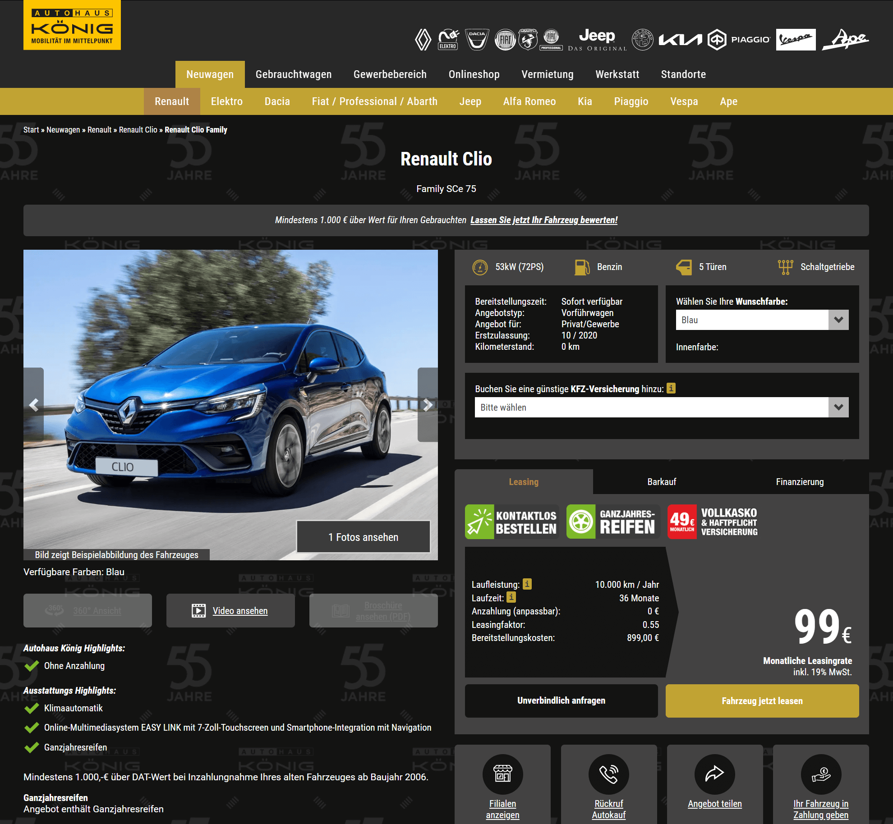Open the Ape brand logo
The image size is (893, 824).
pos(846,40)
